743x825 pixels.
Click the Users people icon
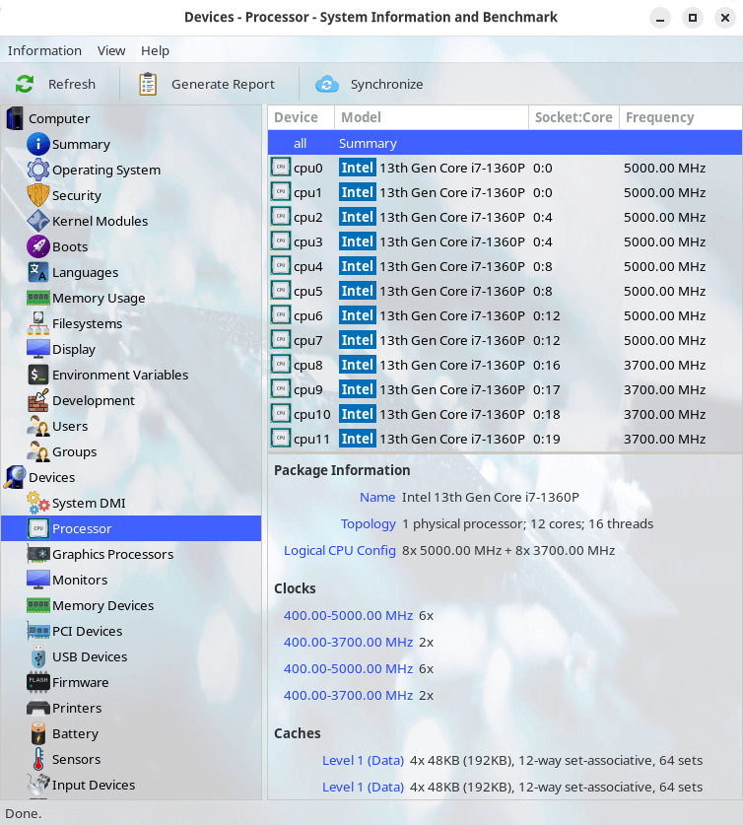coord(38,426)
